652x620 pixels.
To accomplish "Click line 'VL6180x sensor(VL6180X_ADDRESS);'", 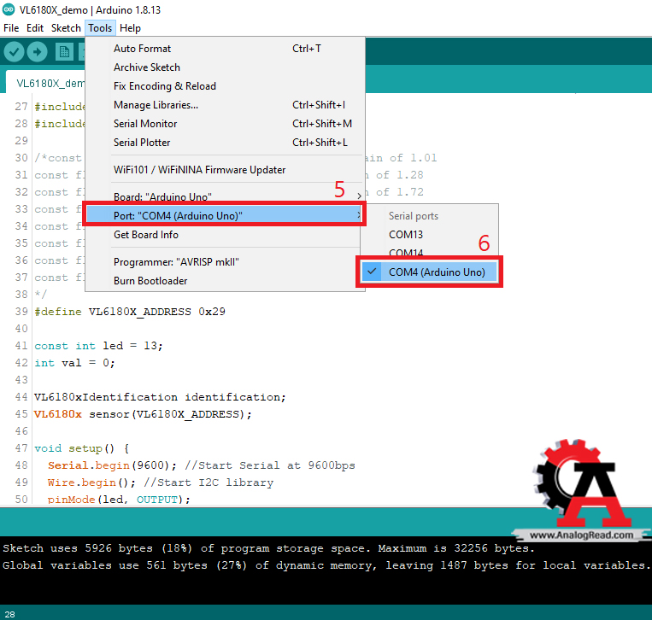I will coord(143,414).
